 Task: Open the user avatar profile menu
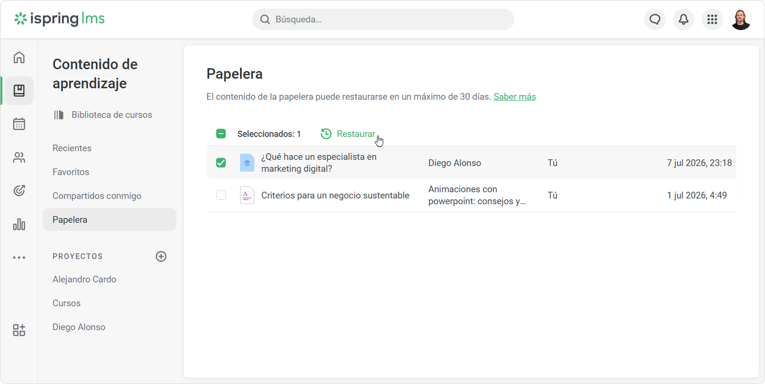coord(741,20)
